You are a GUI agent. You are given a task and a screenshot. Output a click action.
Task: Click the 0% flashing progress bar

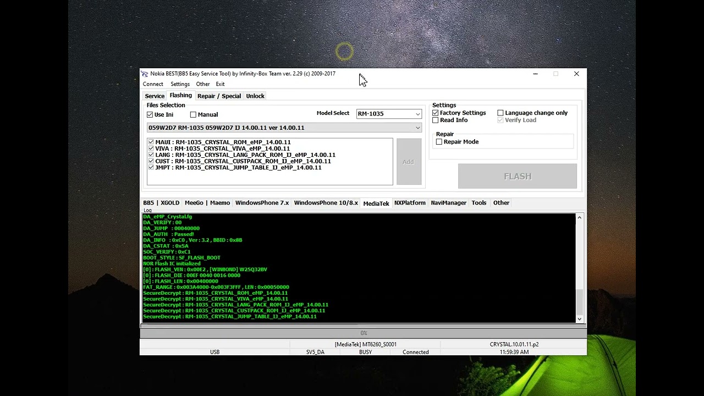364,333
